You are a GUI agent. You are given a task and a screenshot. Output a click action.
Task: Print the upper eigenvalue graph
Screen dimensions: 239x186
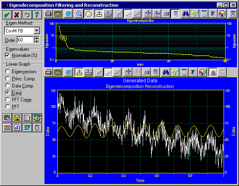[x=49, y=14]
